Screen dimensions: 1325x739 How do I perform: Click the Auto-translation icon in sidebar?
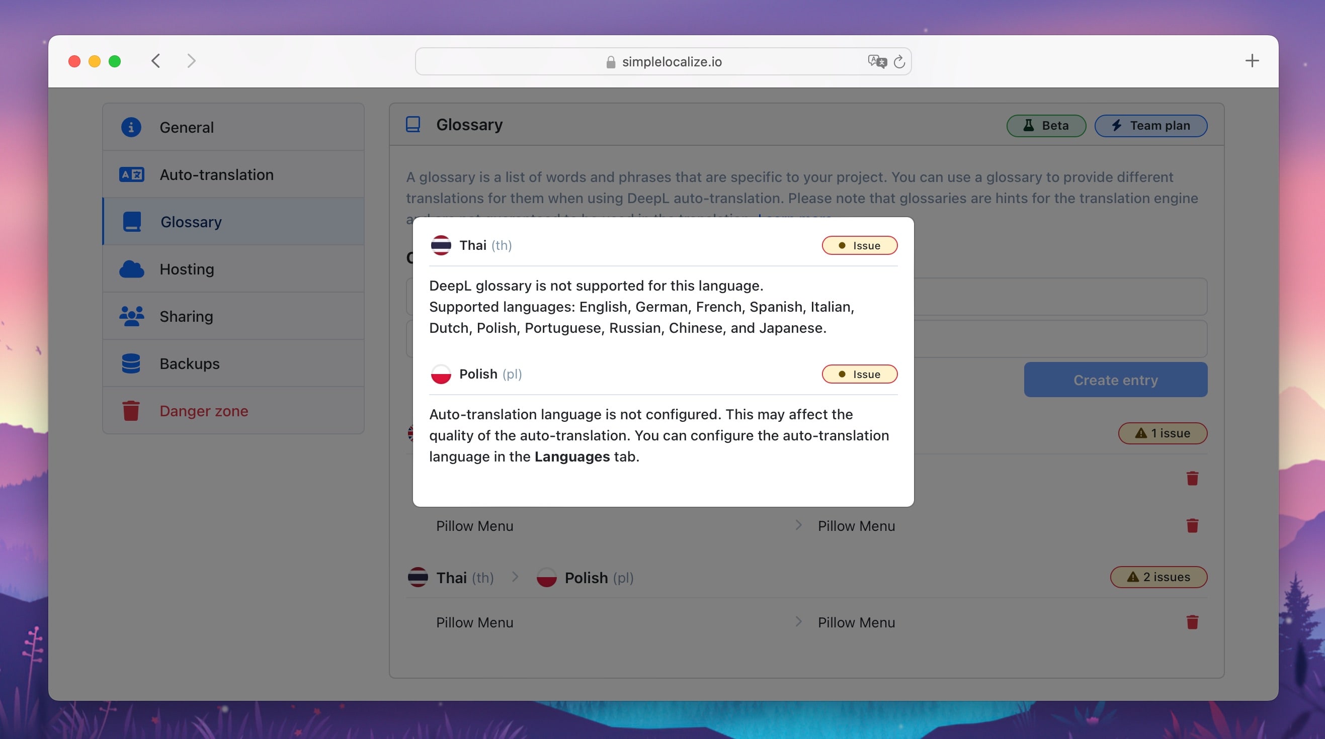click(131, 175)
